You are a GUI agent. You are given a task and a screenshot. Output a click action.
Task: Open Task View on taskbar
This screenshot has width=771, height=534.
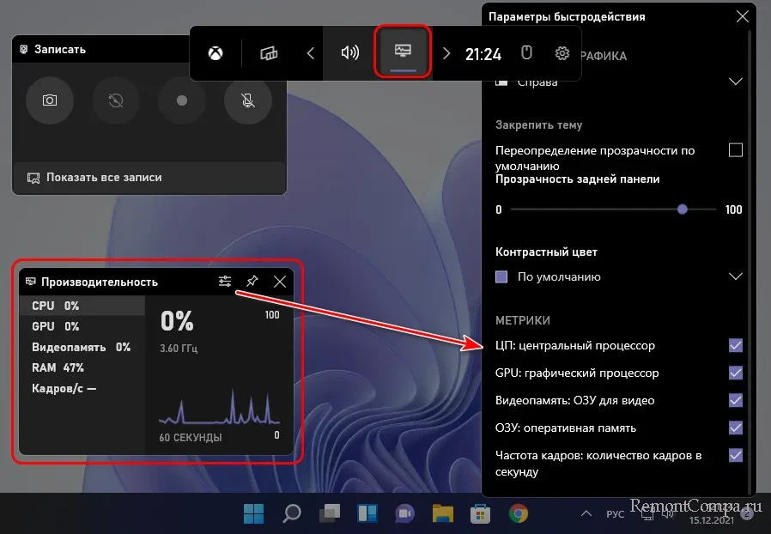point(330,514)
